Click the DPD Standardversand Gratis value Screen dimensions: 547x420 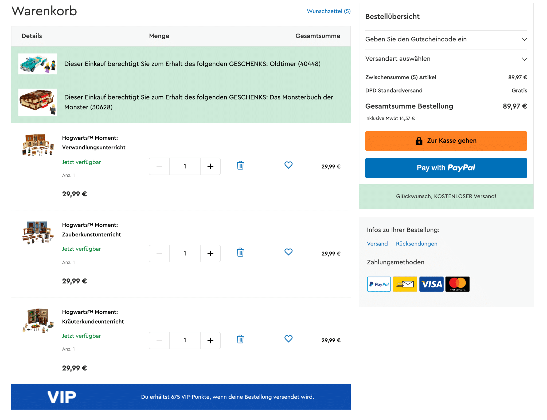(519, 90)
